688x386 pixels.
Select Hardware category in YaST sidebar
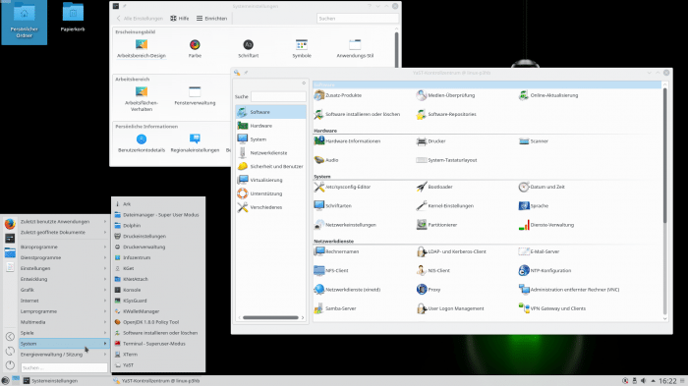coord(270,126)
